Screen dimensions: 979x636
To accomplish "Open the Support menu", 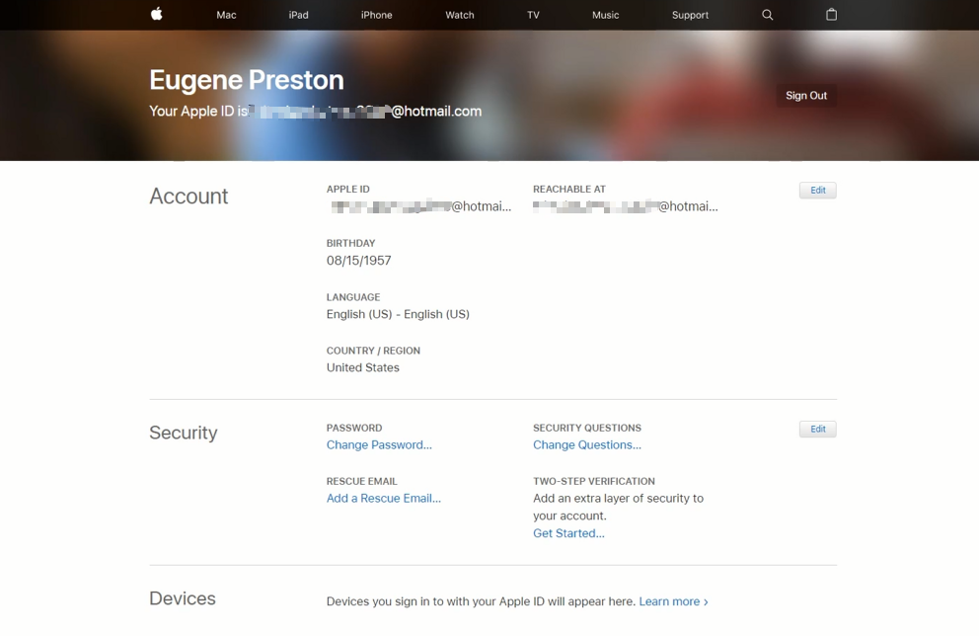I will 690,15.
